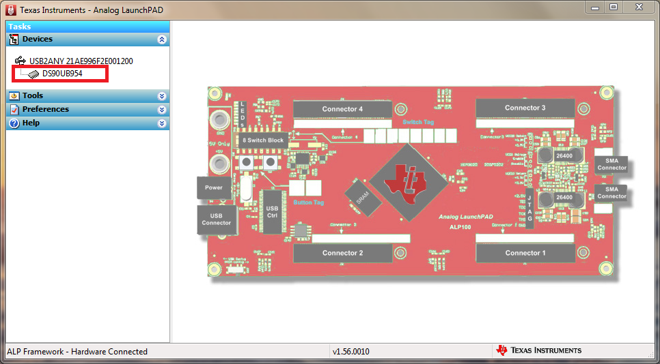
Task: Click the lower SMA Connector block
Action: click(611, 193)
